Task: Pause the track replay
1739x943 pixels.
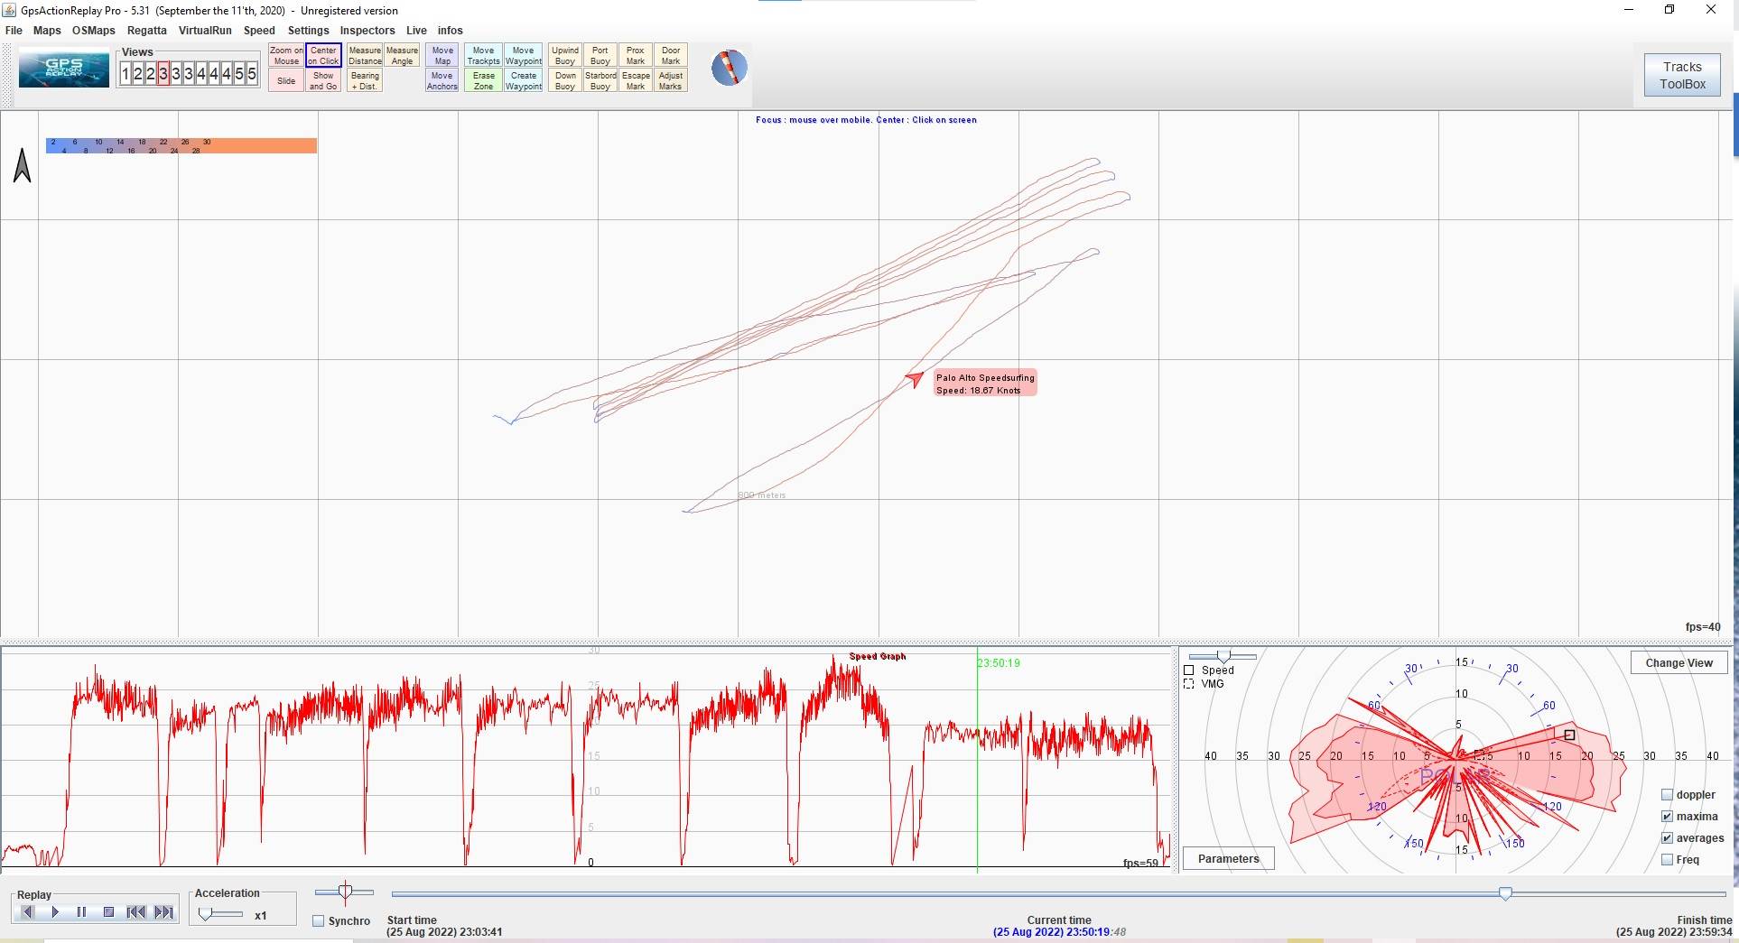Action: click(x=81, y=912)
